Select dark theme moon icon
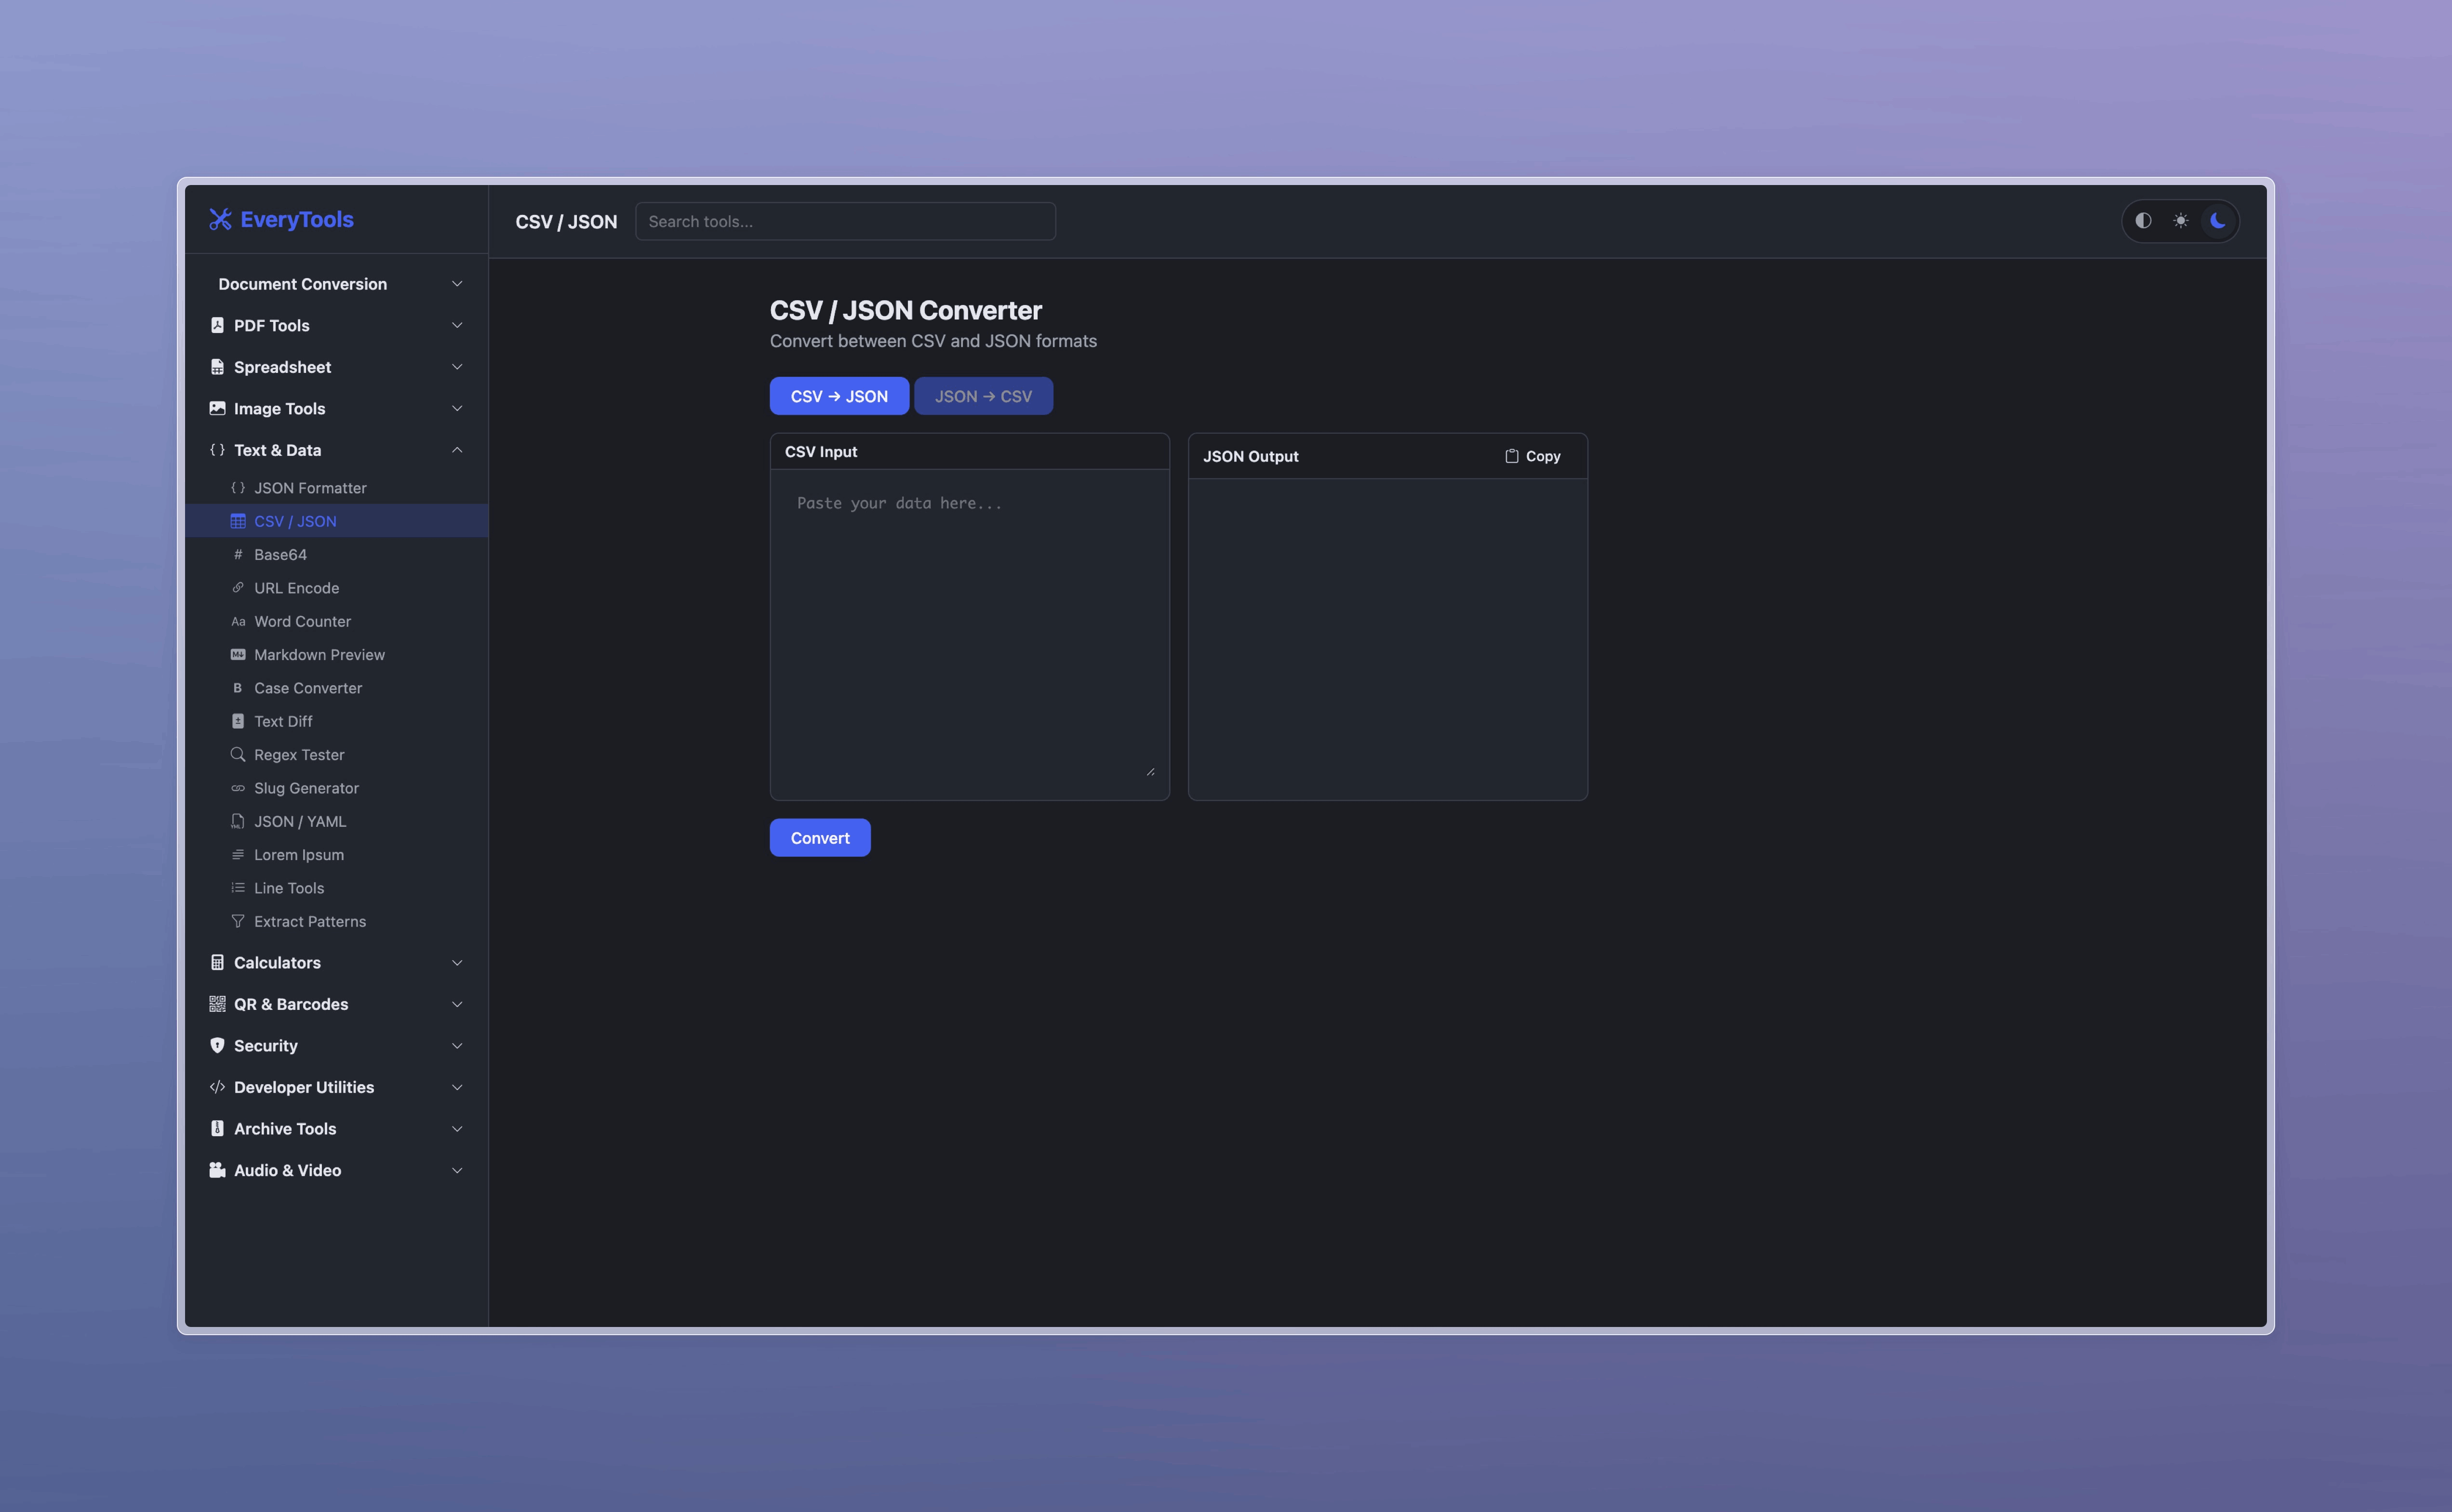Screen dimensions: 2452x1512 pyautogui.click(x=2218, y=221)
